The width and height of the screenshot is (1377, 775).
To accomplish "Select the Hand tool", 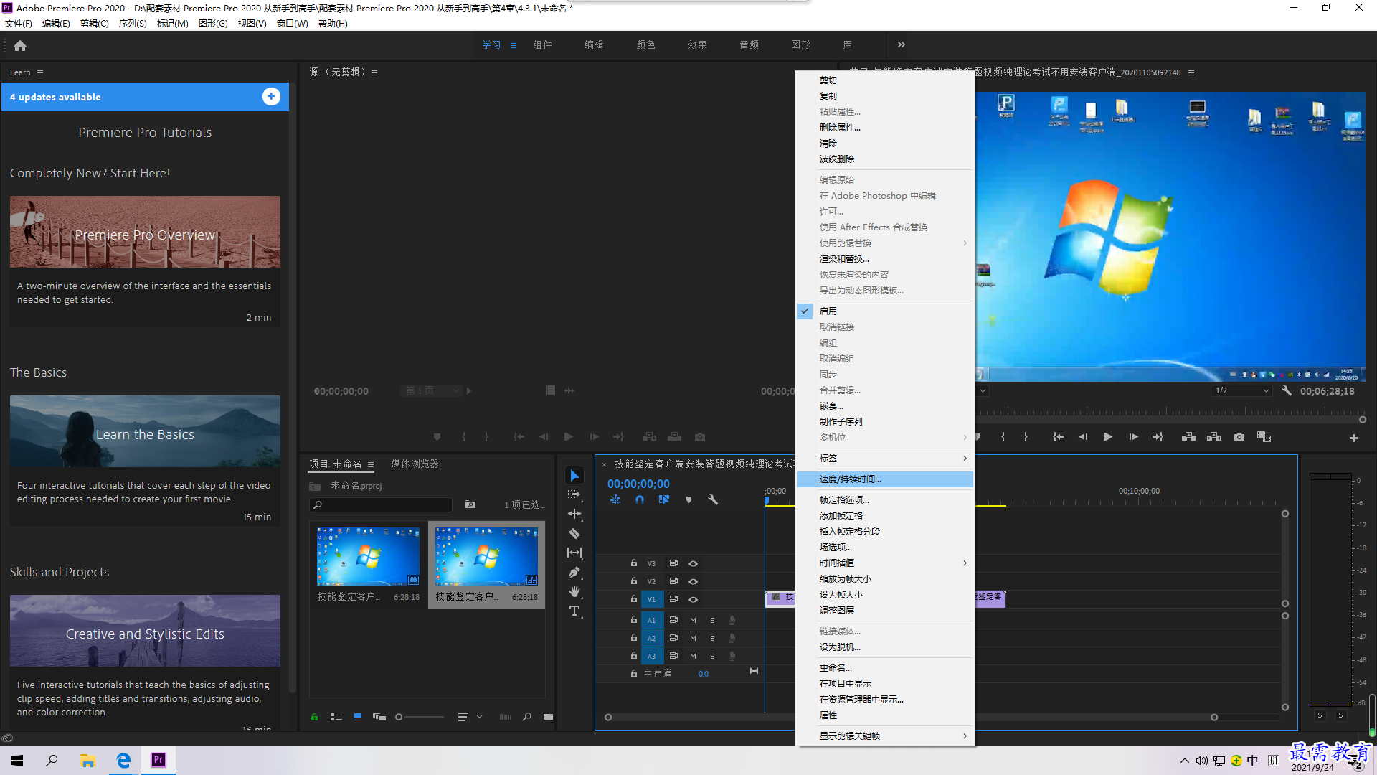I will [574, 591].
